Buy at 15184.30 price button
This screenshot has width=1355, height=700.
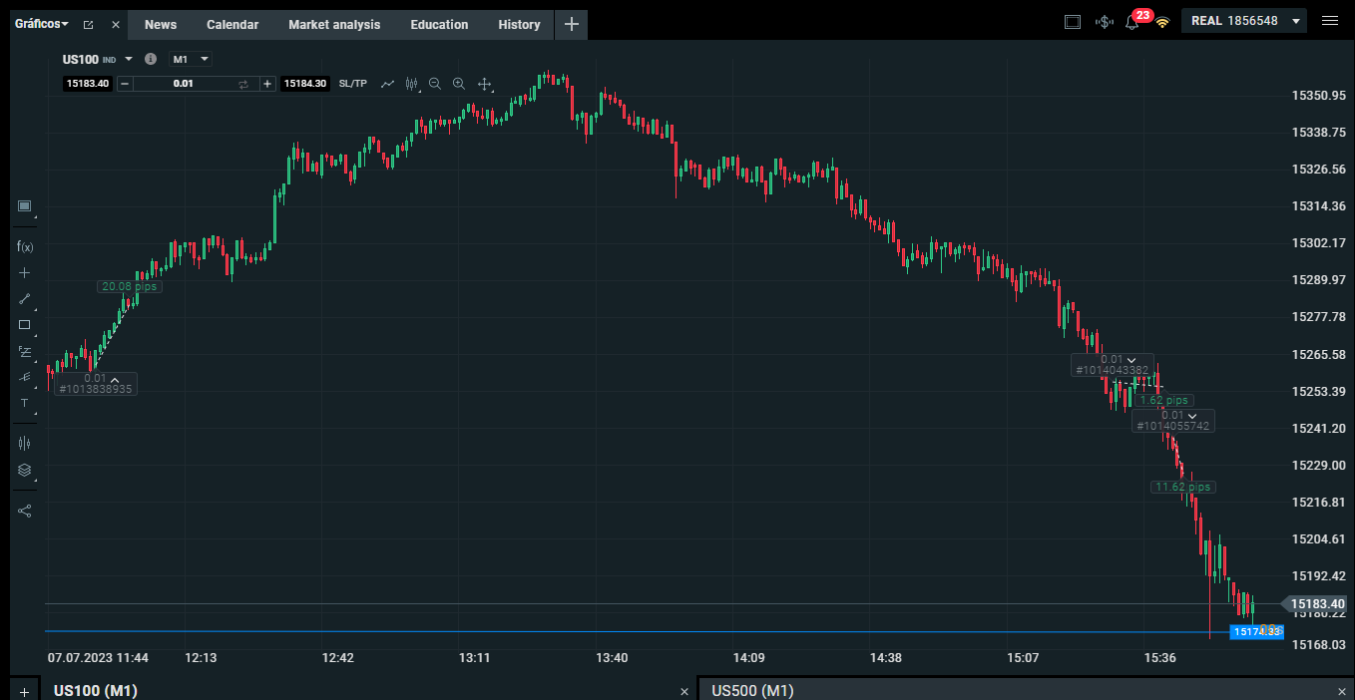[x=305, y=84]
